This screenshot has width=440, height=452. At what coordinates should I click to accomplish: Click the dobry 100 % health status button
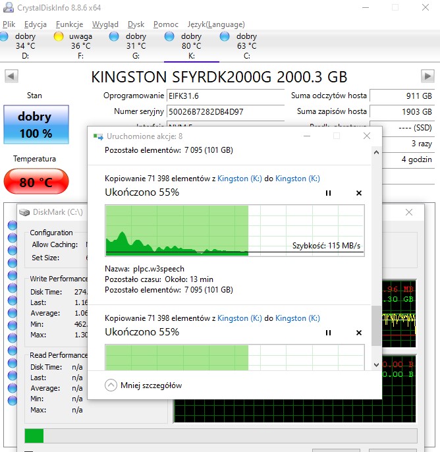pyautogui.click(x=35, y=125)
